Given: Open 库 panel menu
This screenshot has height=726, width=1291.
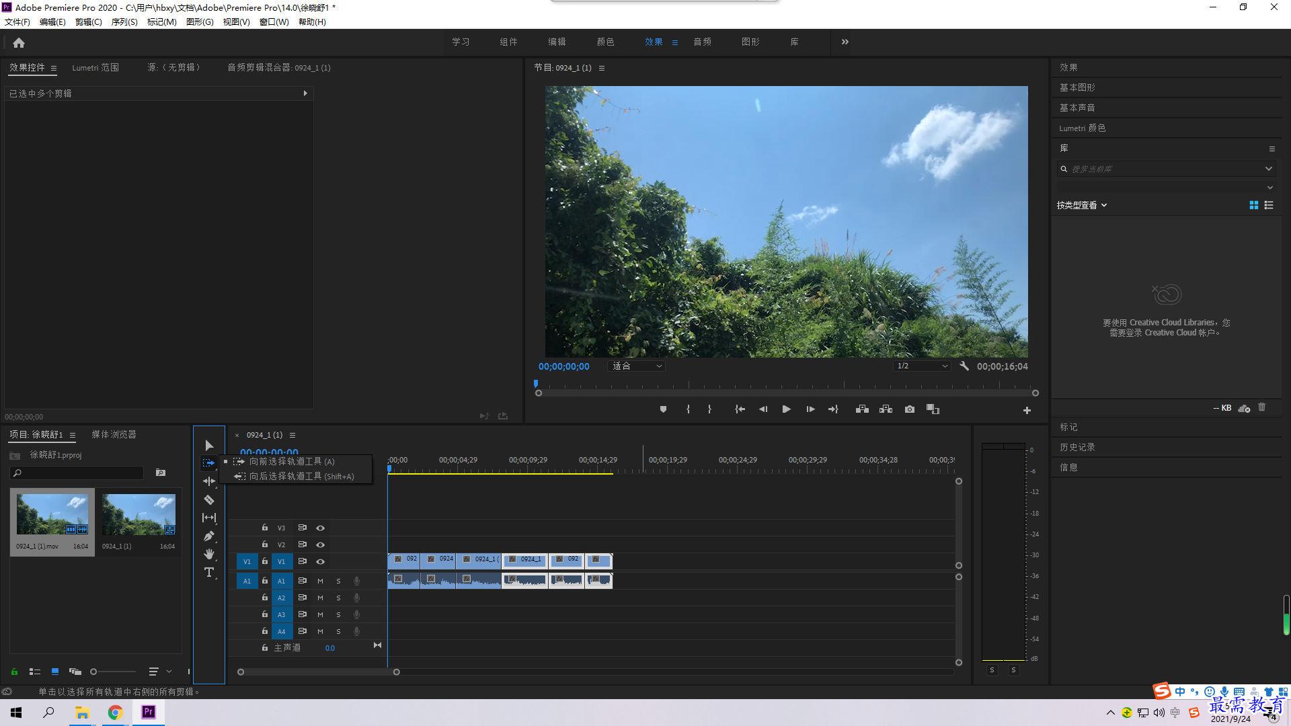Looking at the screenshot, I should pyautogui.click(x=1272, y=149).
